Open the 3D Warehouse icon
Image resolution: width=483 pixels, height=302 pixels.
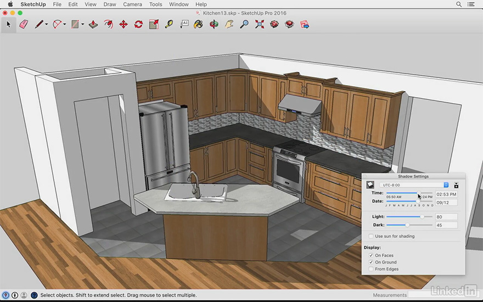[274, 24]
